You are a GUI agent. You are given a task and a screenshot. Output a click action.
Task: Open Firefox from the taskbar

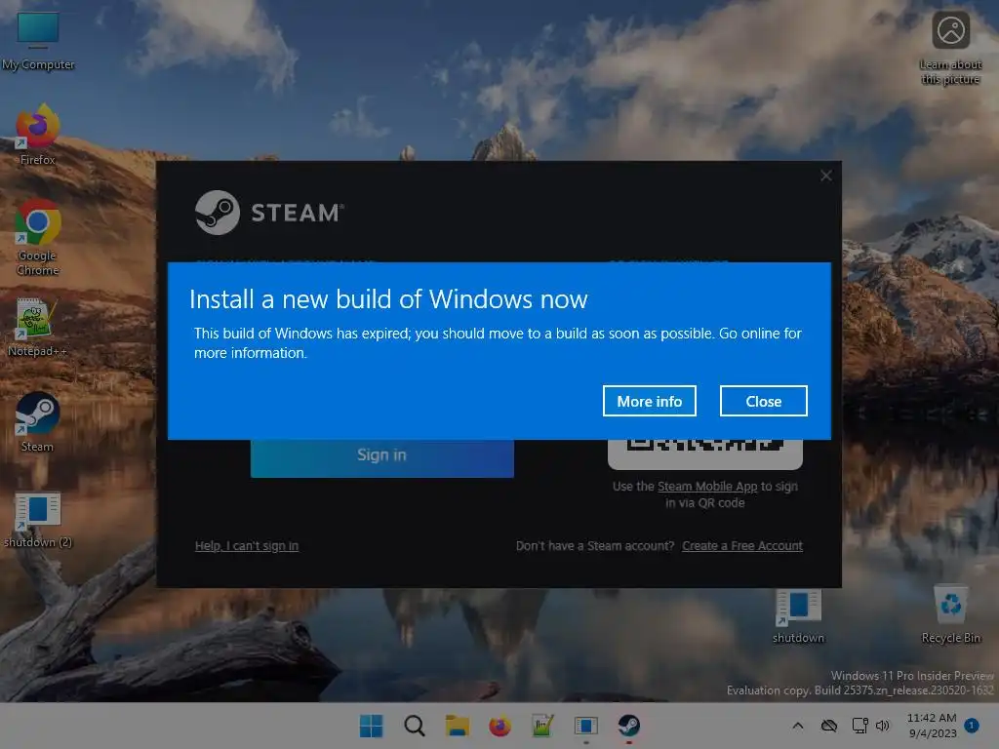point(500,726)
